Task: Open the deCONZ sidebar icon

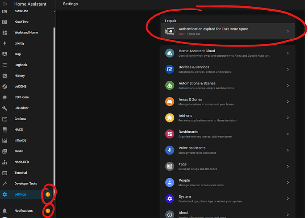Action: 4,87
